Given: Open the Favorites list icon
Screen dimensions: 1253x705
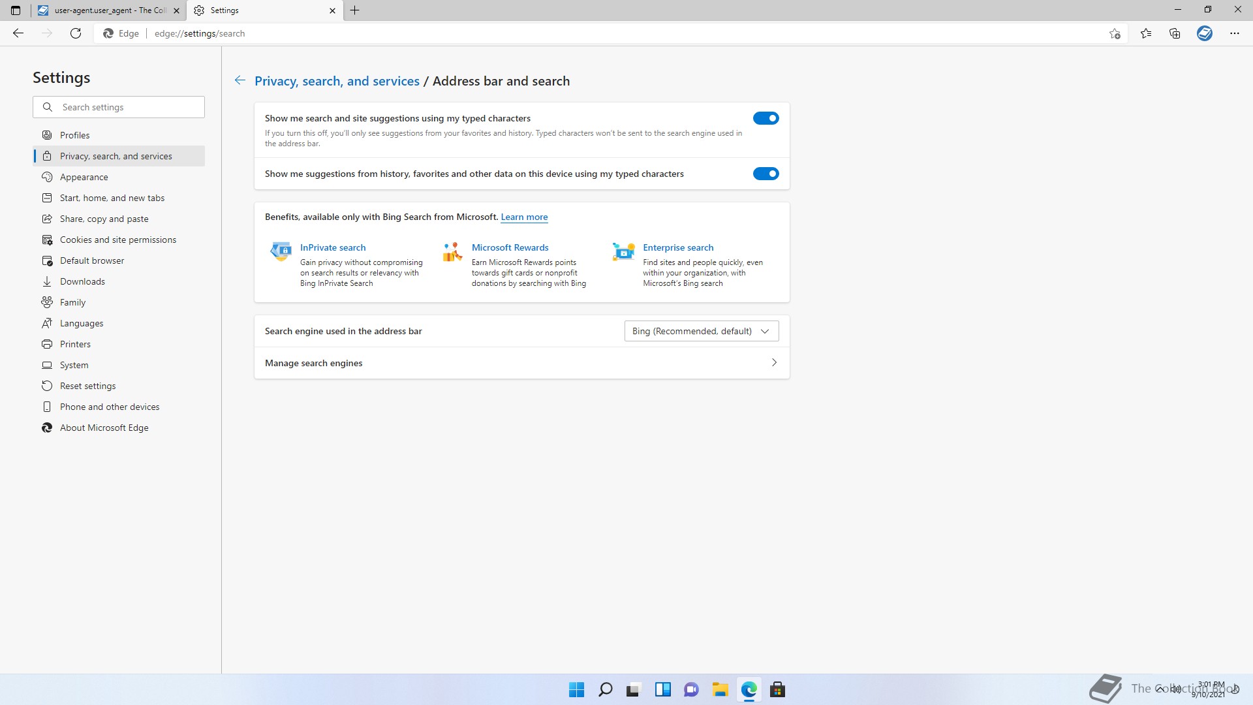Looking at the screenshot, I should [x=1146, y=33].
